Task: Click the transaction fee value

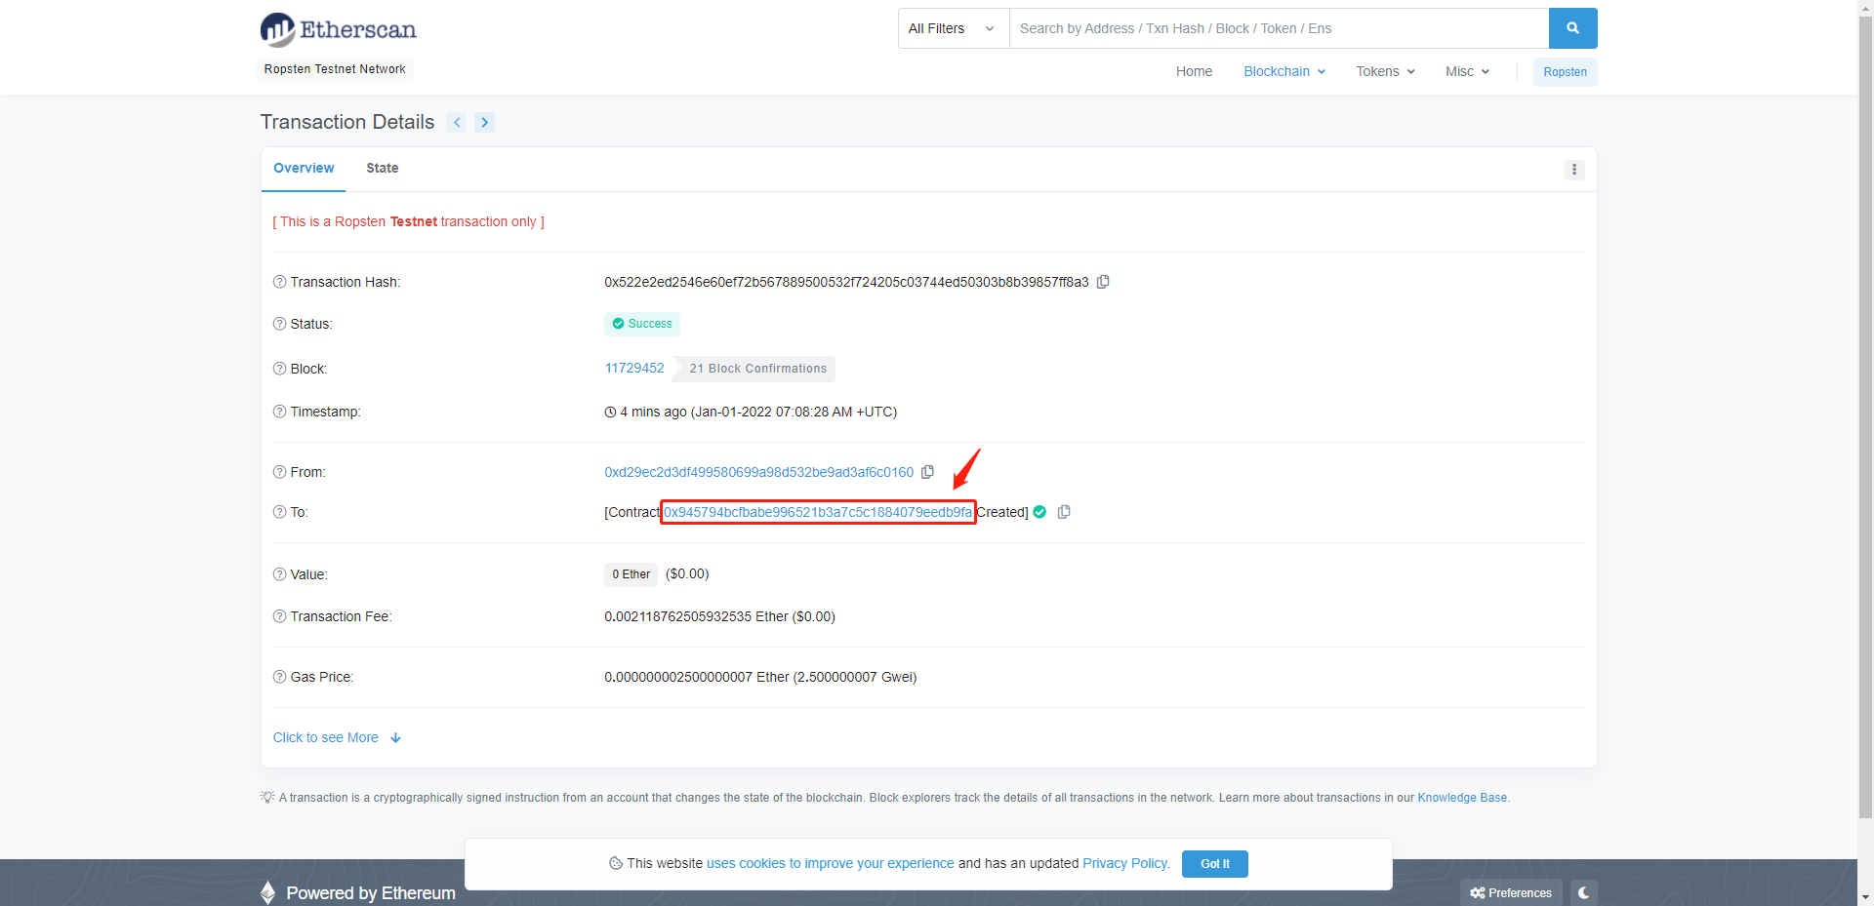Action: (719, 616)
